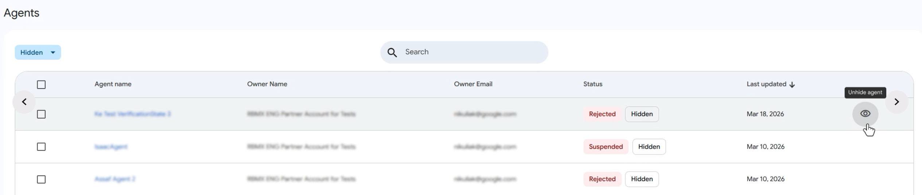Open the agent name link in the Suspended row
The width and height of the screenshot is (922, 195).
click(111, 147)
